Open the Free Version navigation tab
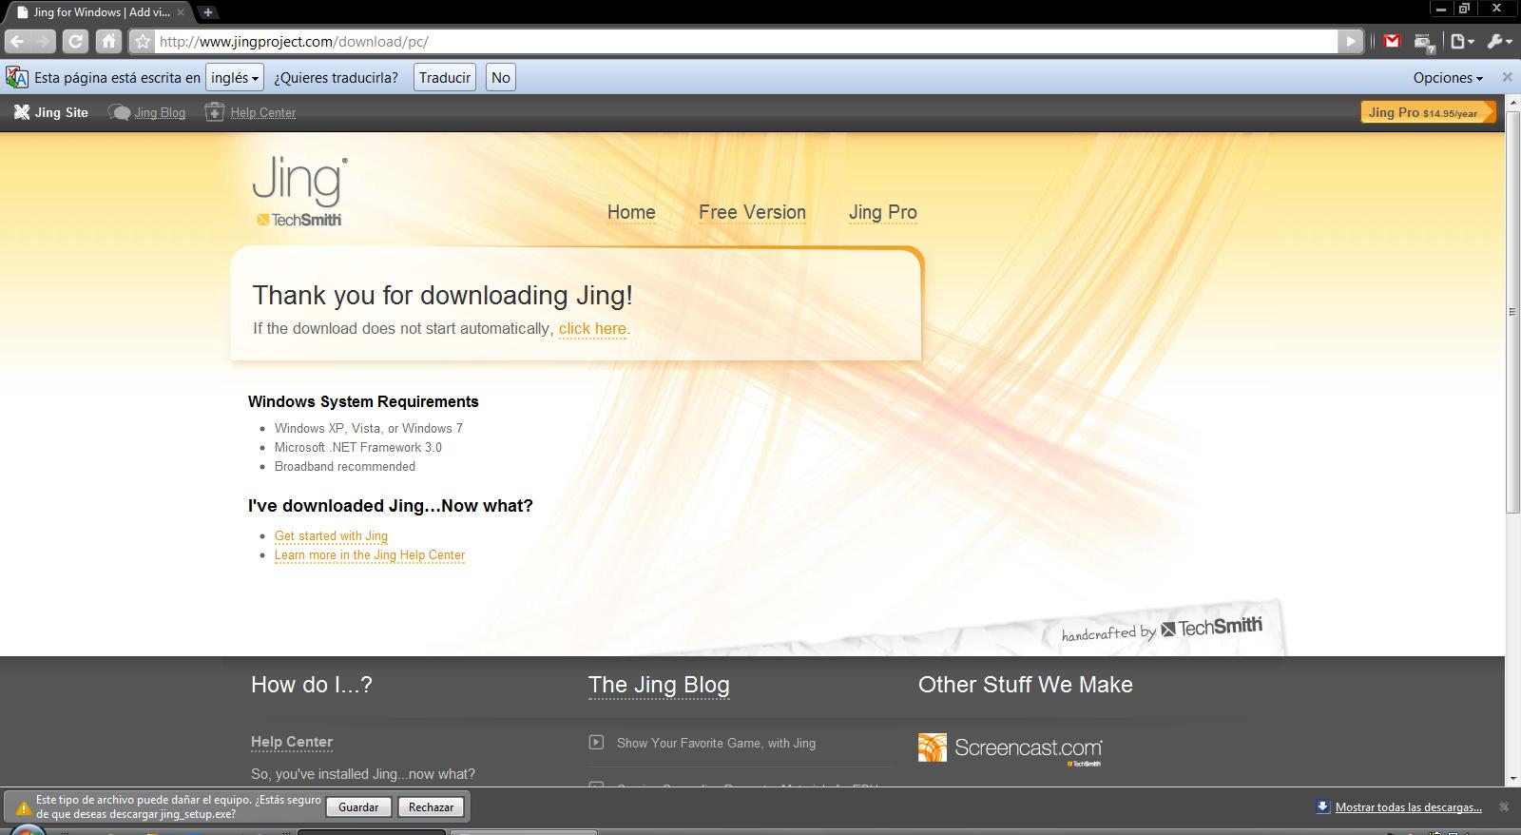Viewport: 1521px width, 835px height. pos(752,212)
